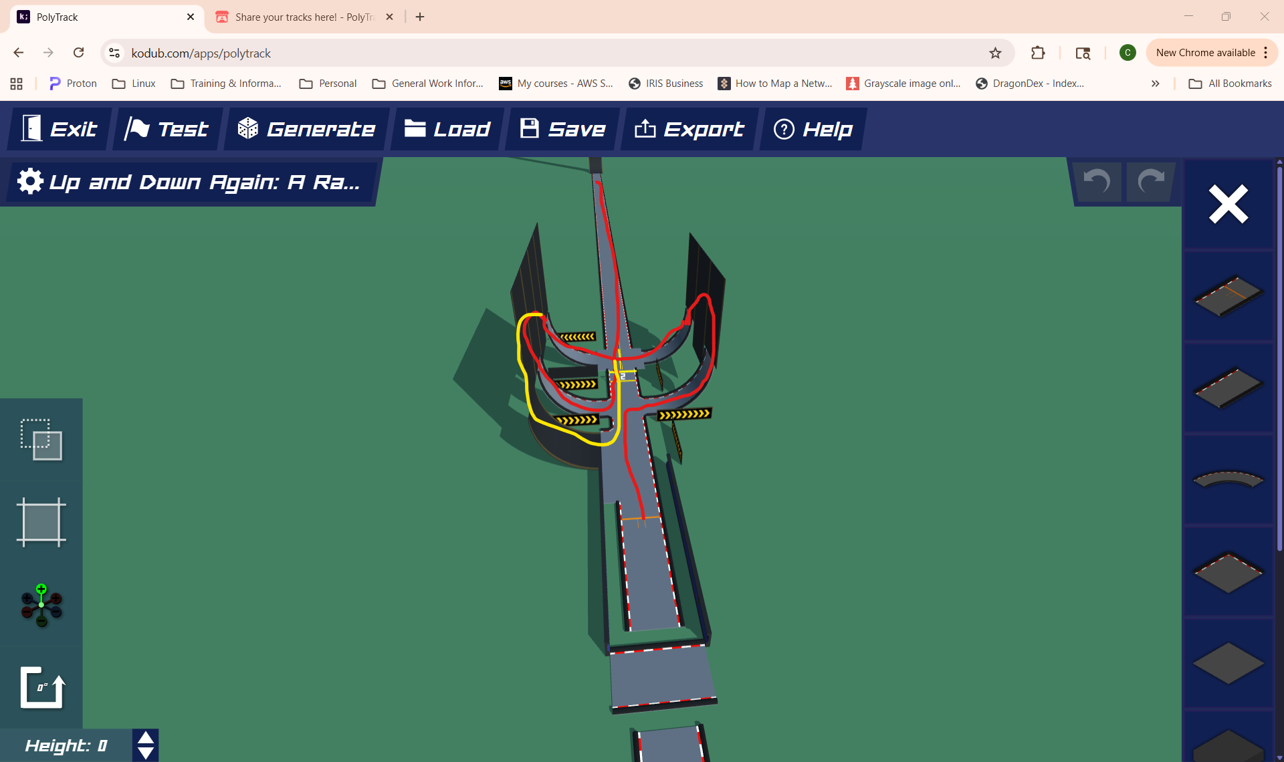Select the start line track piece

click(1228, 295)
